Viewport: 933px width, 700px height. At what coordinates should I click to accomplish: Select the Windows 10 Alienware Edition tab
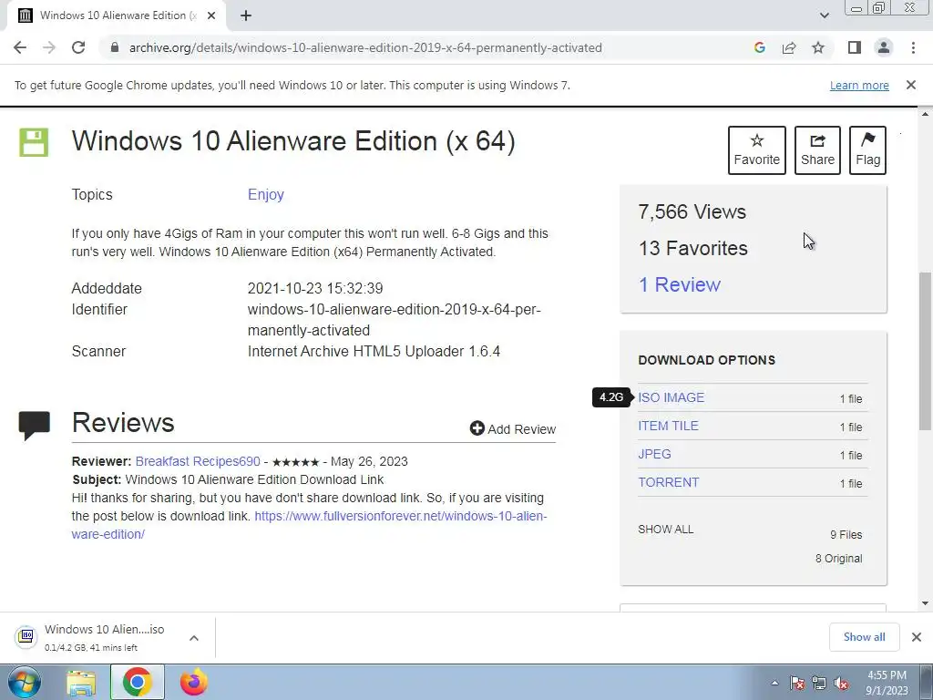[116, 15]
